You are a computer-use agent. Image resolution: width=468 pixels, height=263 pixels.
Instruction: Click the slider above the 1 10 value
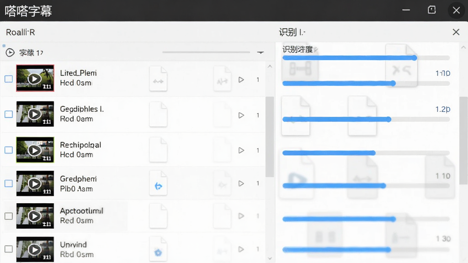click(x=366, y=153)
